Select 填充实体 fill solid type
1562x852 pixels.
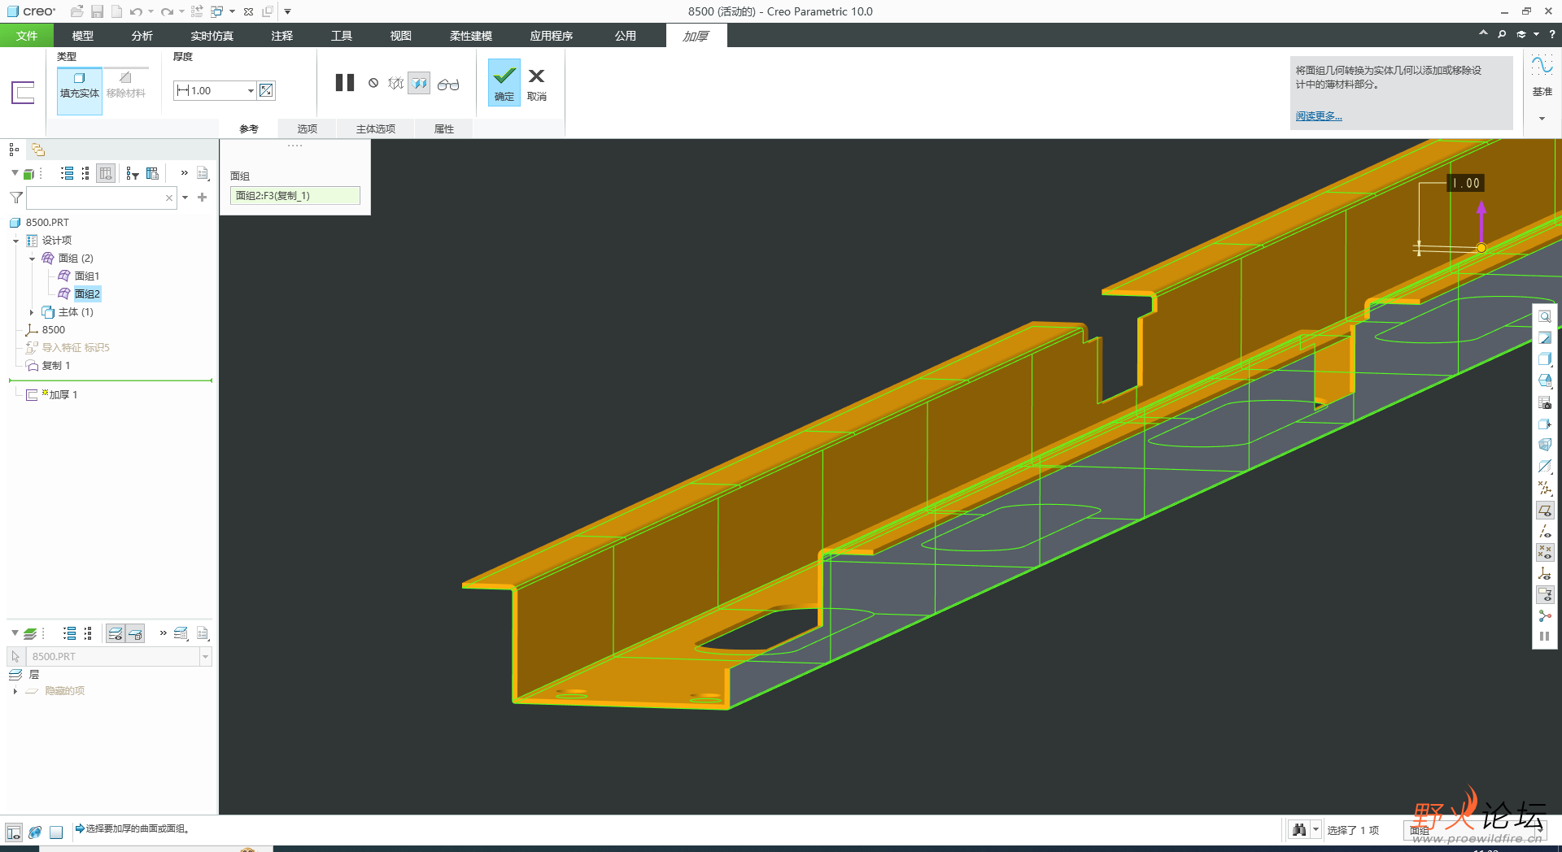79,85
